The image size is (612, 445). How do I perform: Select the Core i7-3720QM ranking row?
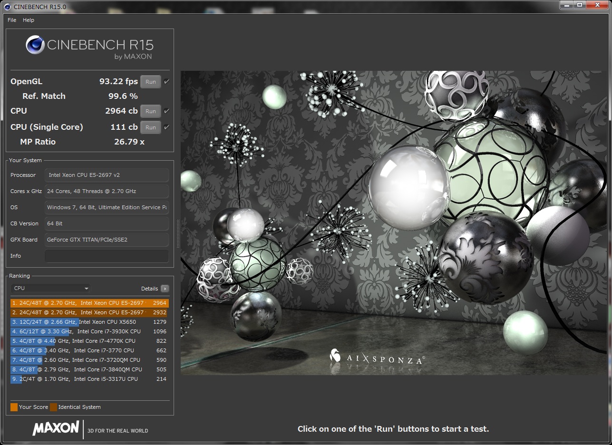(x=89, y=360)
